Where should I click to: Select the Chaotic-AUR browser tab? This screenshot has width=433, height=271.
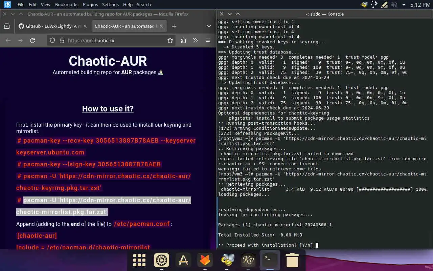pos(124,26)
